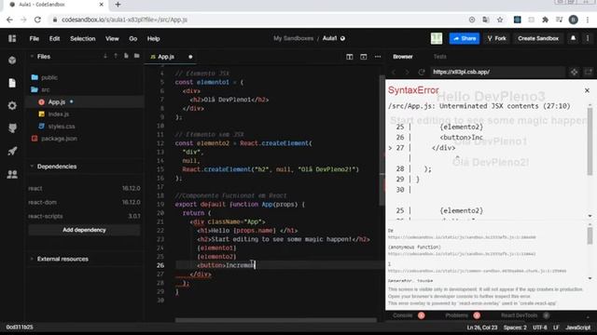Click the Create Sandbox button
This screenshot has width=597, height=335.
tap(538, 38)
